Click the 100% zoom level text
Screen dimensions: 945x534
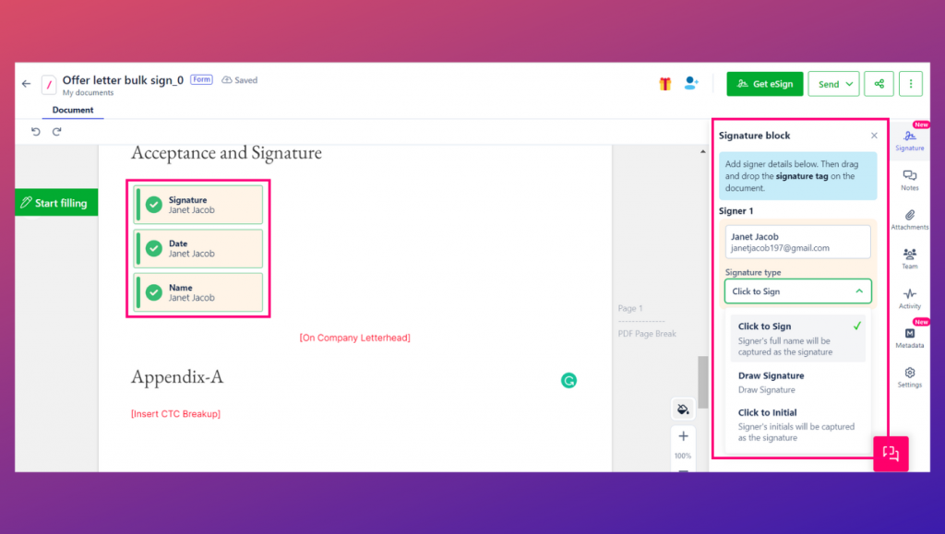683,456
